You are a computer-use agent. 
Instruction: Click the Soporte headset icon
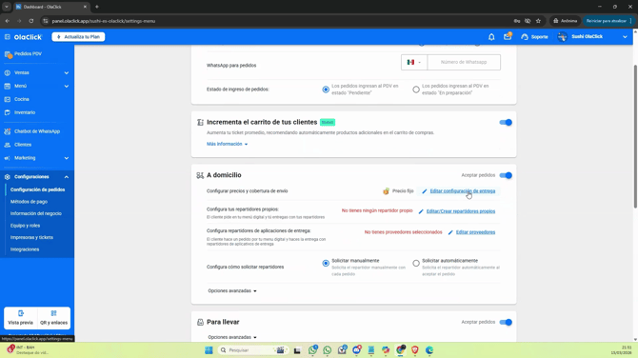click(x=525, y=37)
